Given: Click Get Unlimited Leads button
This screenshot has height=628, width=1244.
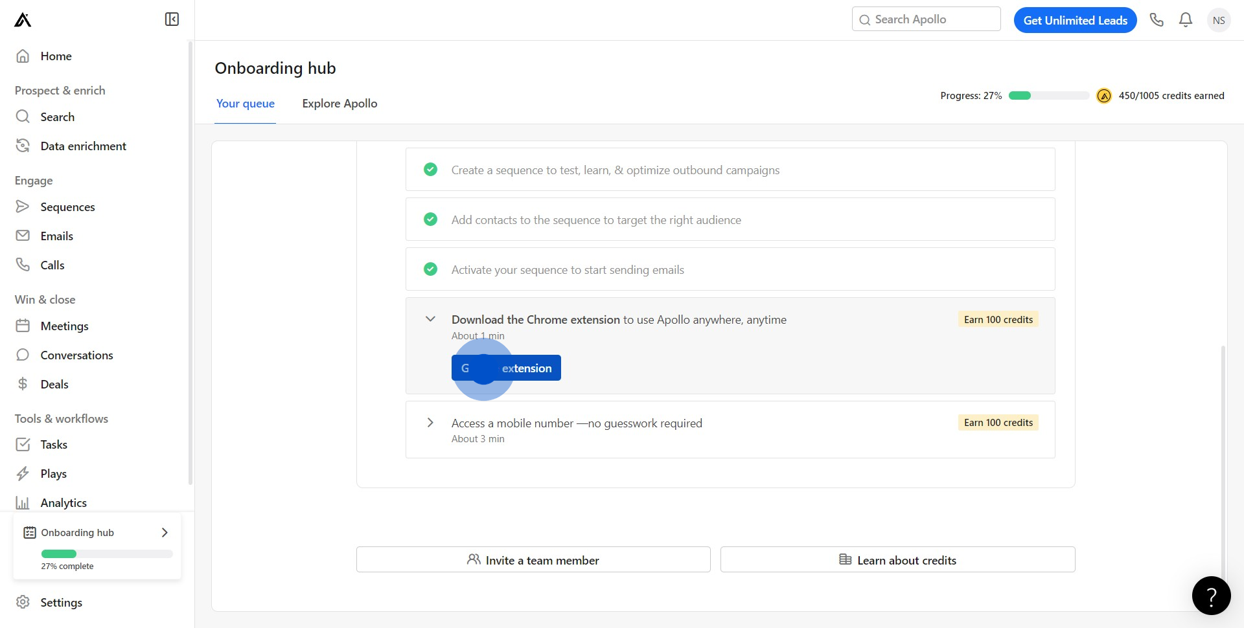Looking at the screenshot, I should [x=1075, y=20].
